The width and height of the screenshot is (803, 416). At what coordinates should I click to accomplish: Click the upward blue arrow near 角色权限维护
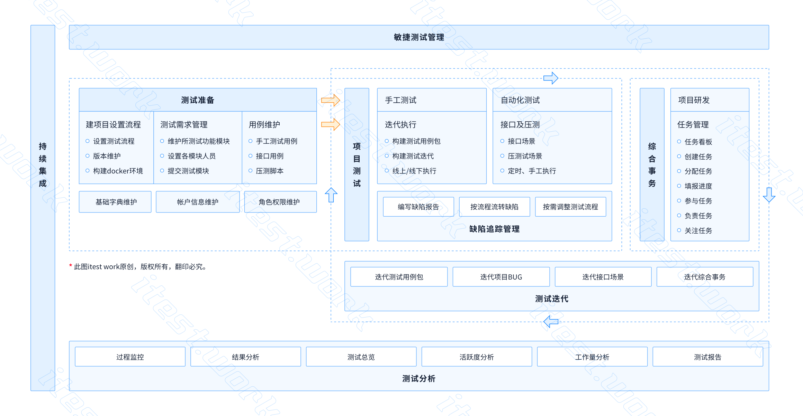click(x=331, y=195)
